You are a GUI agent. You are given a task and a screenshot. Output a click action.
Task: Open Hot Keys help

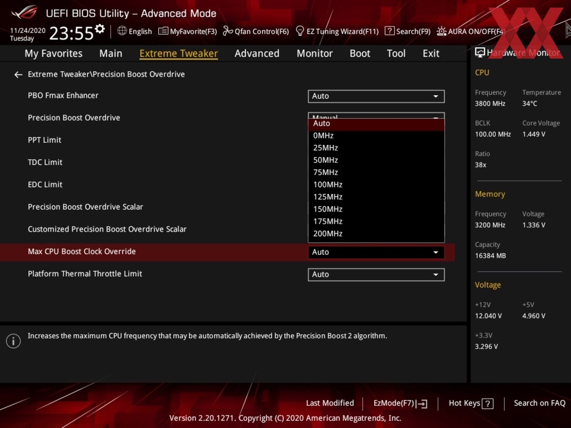(x=471, y=403)
